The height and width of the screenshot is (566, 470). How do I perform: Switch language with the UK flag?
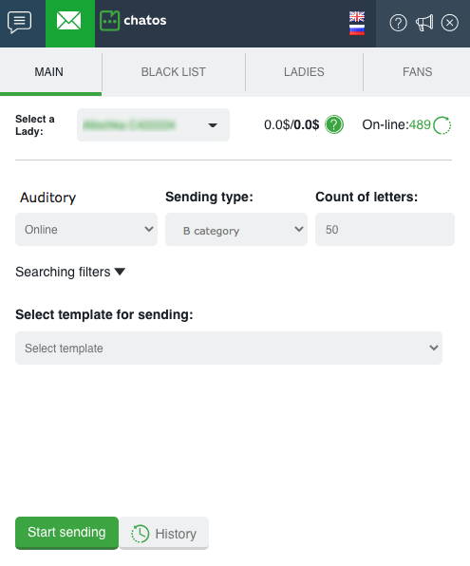pyautogui.click(x=357, y=16)
